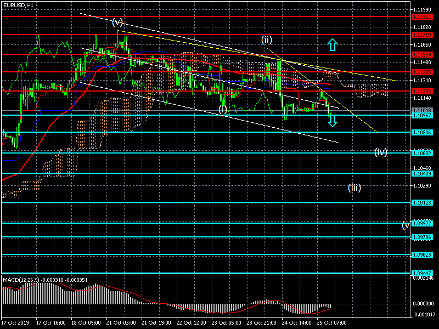Click the 25 Oct 07:00 time label

point(332,323)
